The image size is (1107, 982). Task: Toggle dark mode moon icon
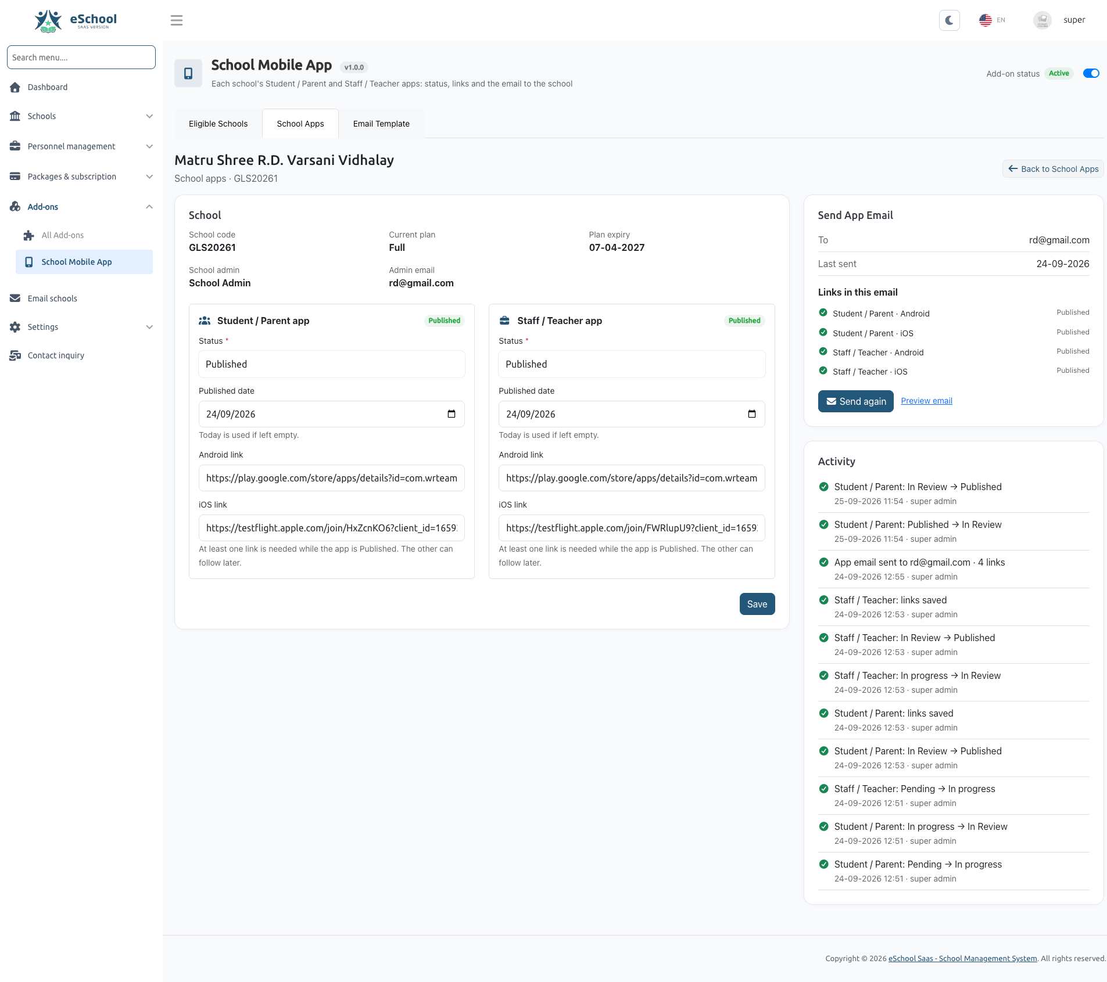949,20
